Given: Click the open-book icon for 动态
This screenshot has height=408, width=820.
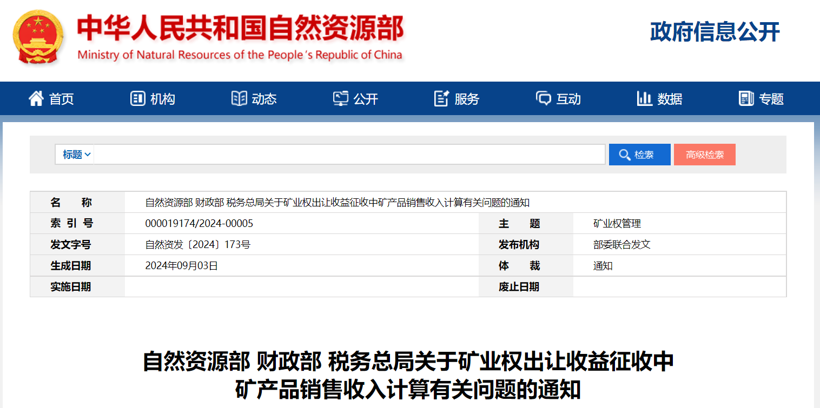Looking at the screenshot, I should tap(239, 98).
